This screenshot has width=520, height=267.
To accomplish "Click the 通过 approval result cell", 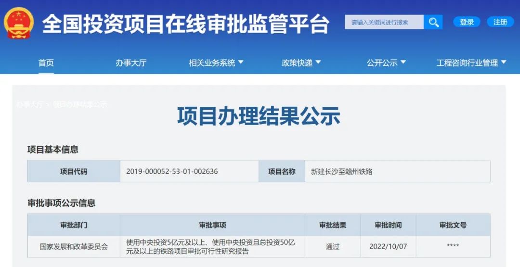I will (x=333, y=246).
